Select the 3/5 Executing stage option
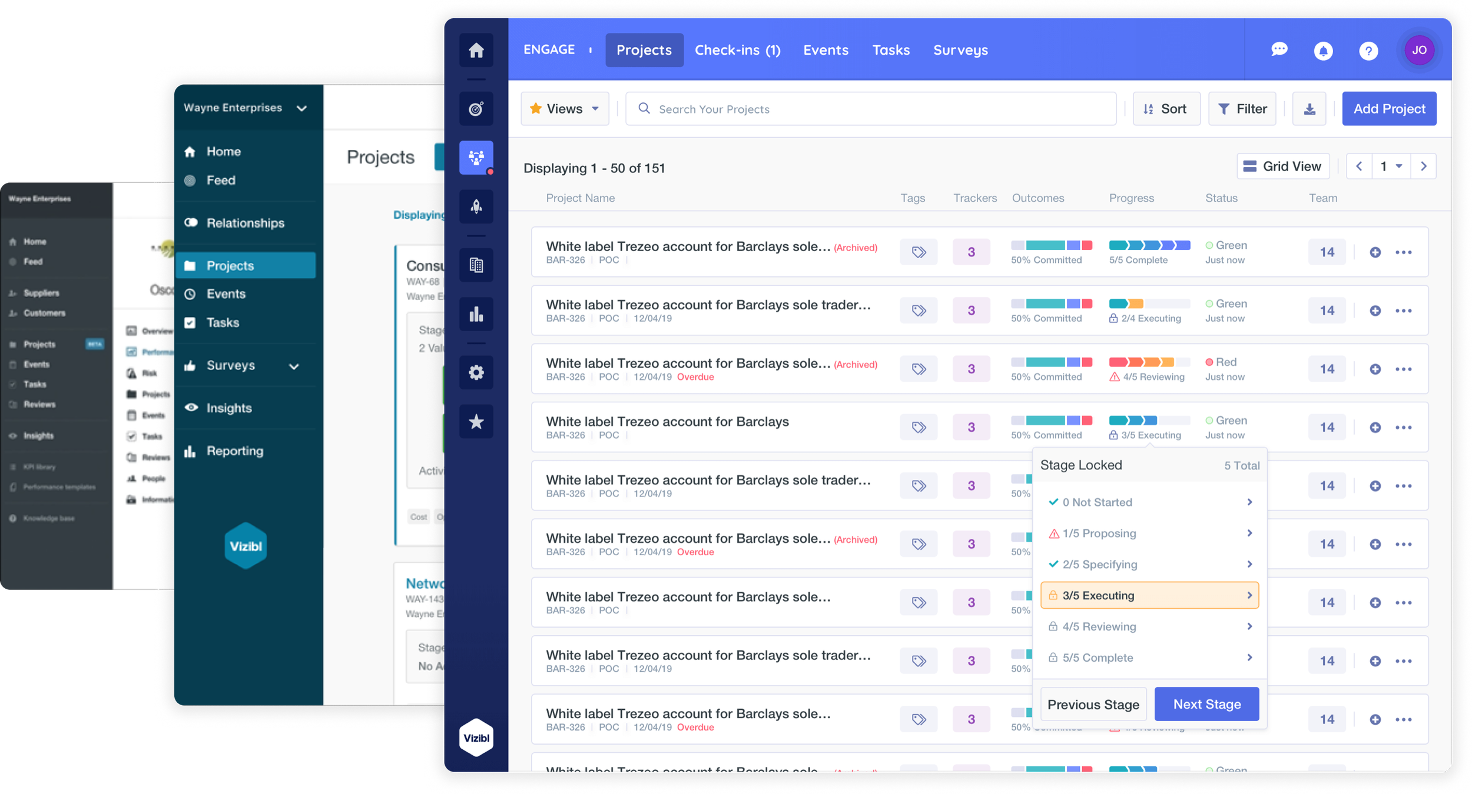This screenshot has height=794, width=1472. click(x=1149, y=595)
